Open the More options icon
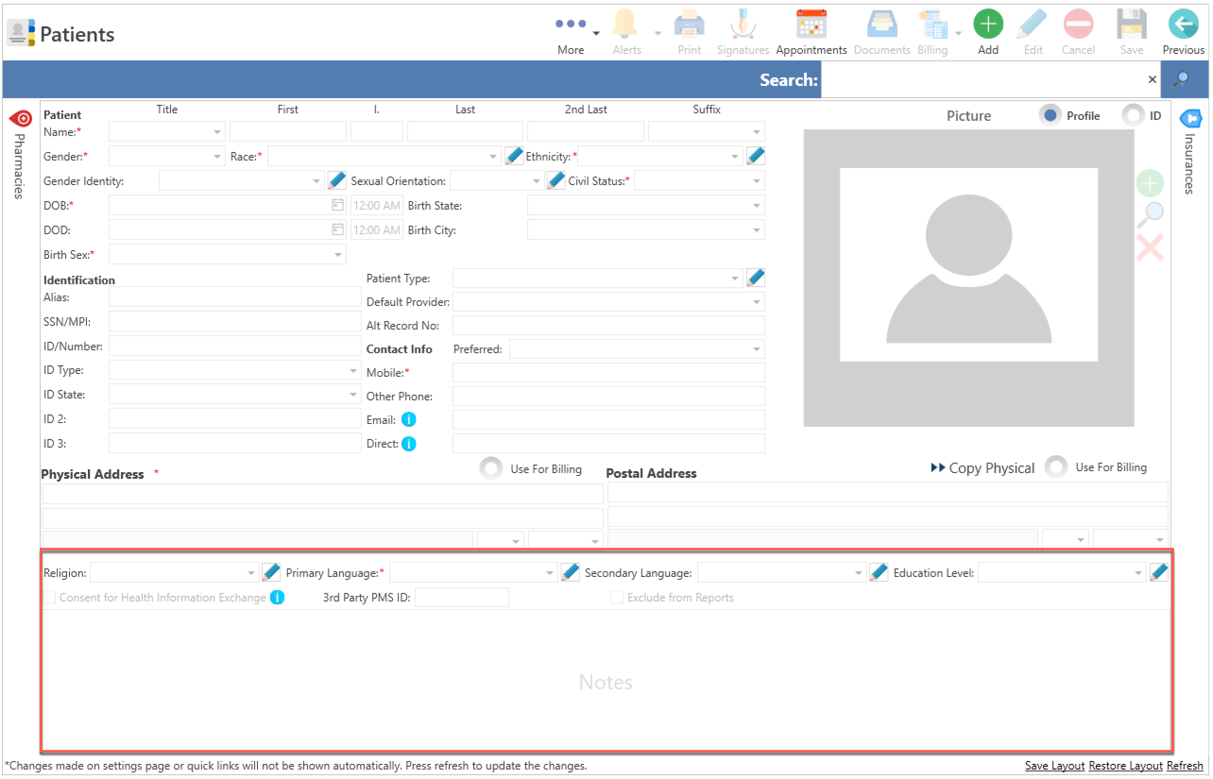This screenshot has width=1213, height=779. (x=570, y=24)
